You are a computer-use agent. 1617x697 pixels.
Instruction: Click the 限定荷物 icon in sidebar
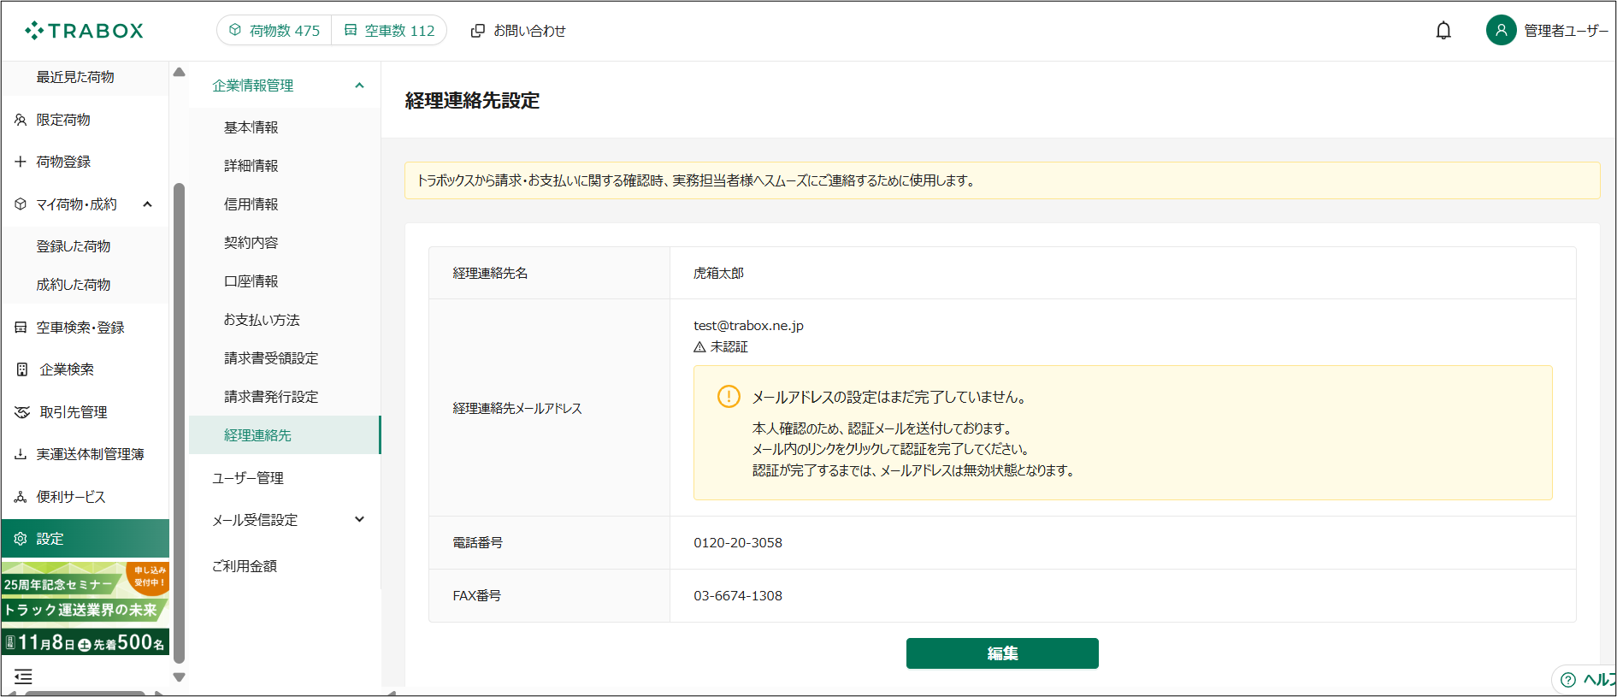(x=21, y=120)
